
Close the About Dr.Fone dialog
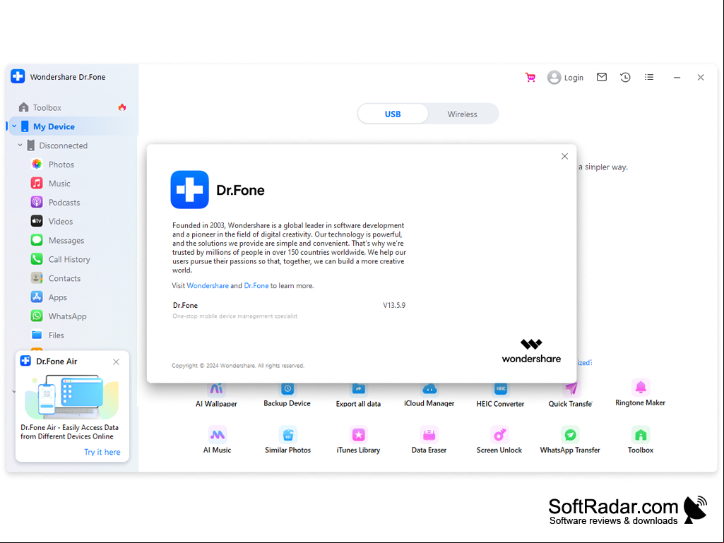pyautogui.click(x=564, y=157)
